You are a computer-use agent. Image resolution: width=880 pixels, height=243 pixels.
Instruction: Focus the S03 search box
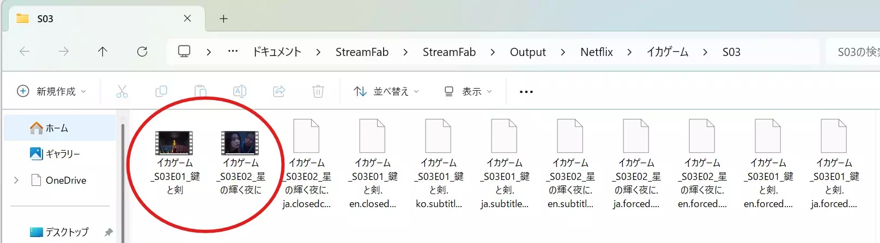(853, 52)
